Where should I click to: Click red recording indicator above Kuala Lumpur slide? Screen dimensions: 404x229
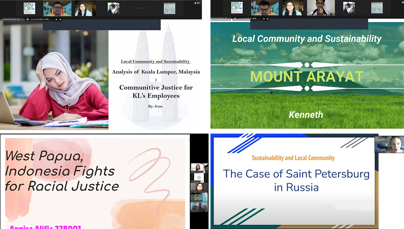28,19
